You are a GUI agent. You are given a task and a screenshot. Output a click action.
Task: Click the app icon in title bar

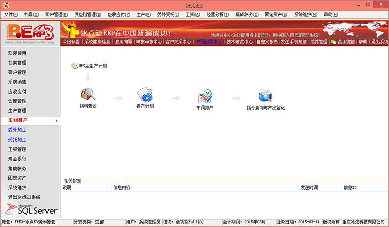(x=6, y=5)
